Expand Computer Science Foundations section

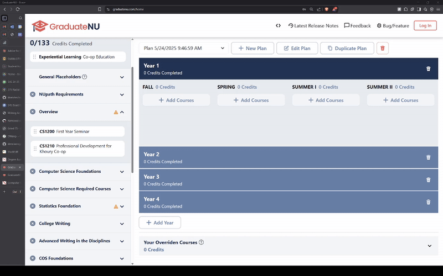click(x=122, y=172)
